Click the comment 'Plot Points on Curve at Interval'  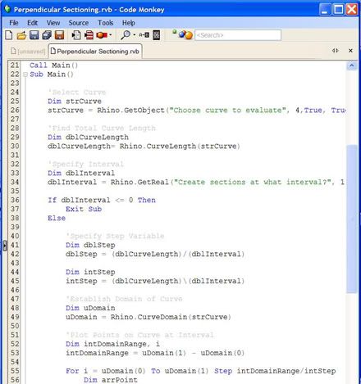[x=140, y=335]
